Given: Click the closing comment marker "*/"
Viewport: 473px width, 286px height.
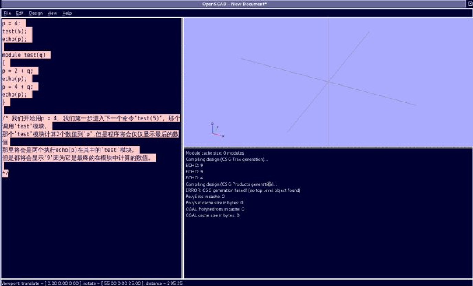Looking at the screenshot, I should tap(5, 173).
